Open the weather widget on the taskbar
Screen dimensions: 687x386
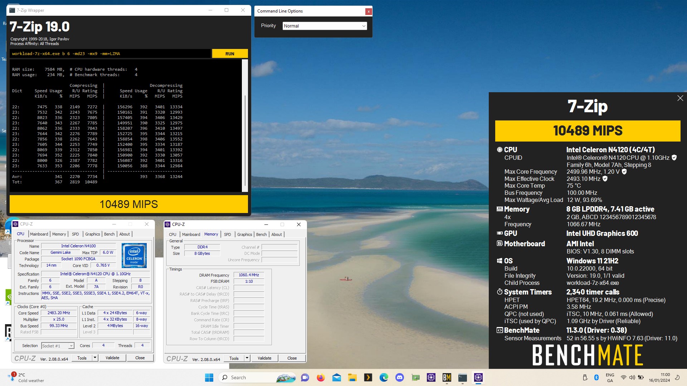tap(27, 377)
